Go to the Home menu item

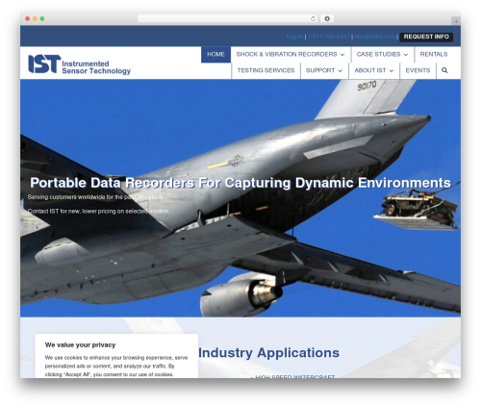(215, 54)
